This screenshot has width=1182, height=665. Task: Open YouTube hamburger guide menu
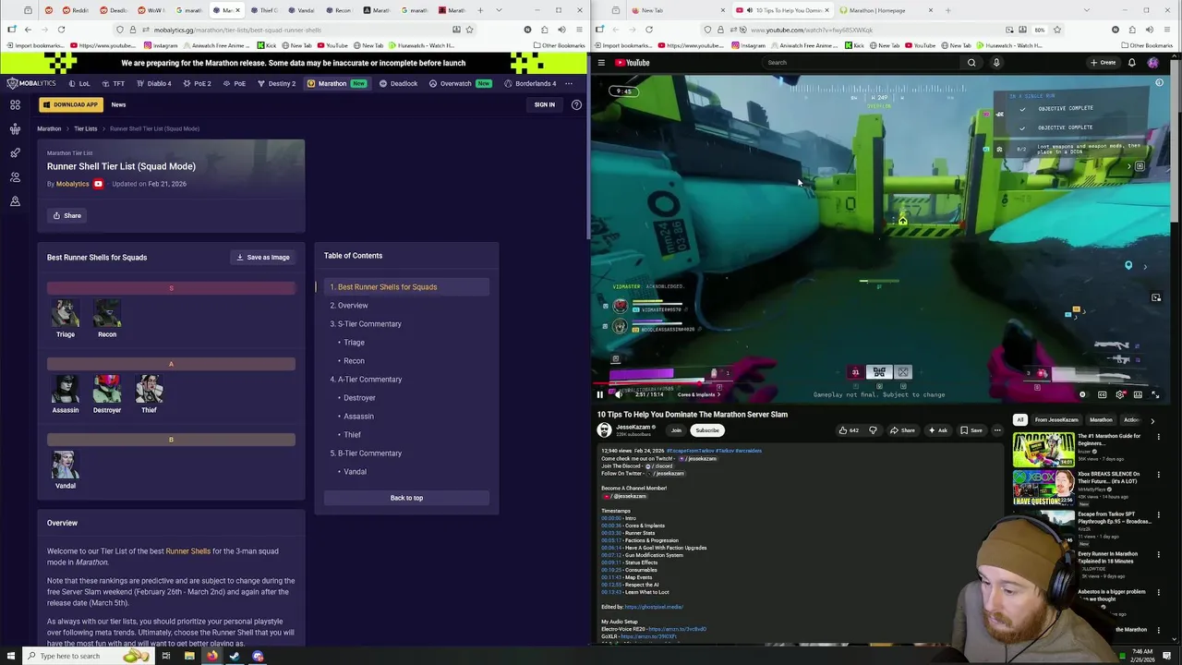pos(601,63)
